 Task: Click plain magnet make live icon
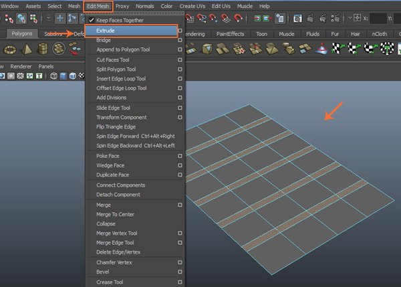(x=238, y=18)
